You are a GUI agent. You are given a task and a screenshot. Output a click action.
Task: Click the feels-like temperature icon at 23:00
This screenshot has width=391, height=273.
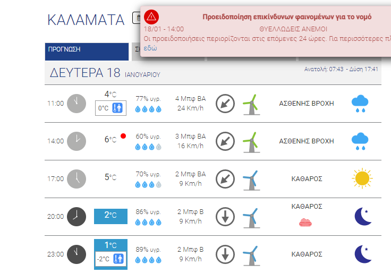pos(118,259)
